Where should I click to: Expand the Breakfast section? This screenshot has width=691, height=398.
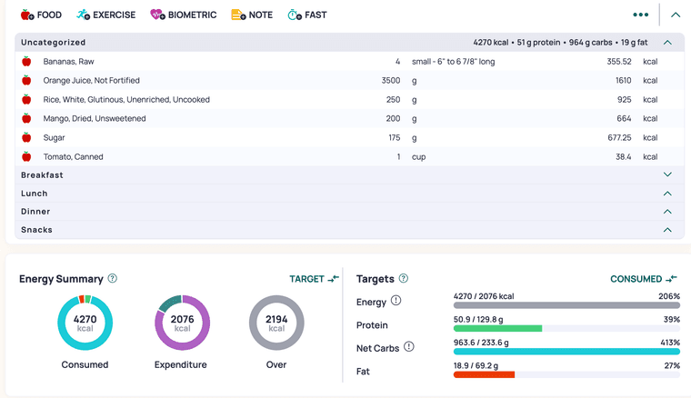(x=668, y=174)
